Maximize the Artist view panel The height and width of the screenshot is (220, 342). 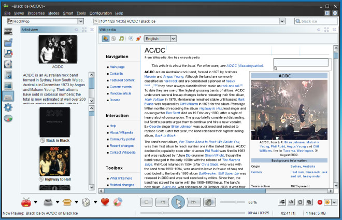pyautogui.click(x=84, y=30)
